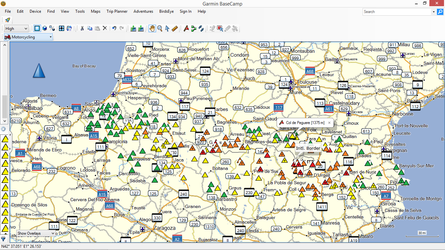Click the red selection-box Select tool
445x250 pixels.
(x=220, y=28)
